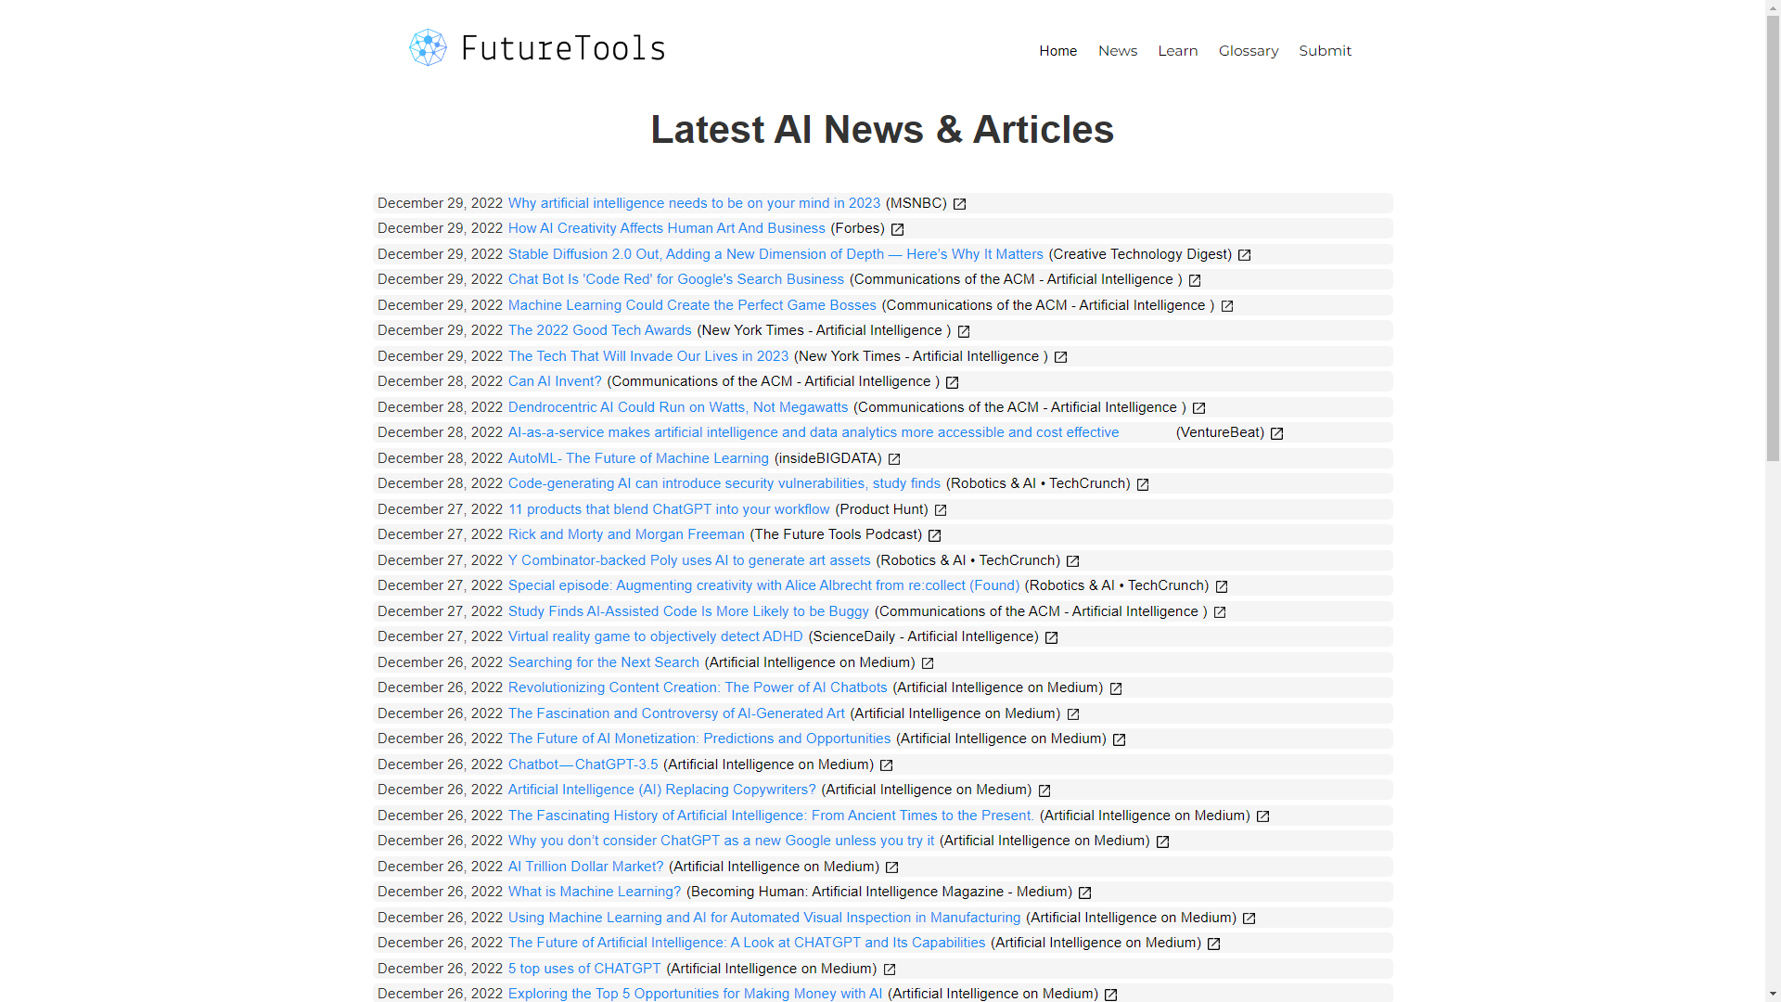Open external icon on Code-generating AI vulnerabilities row
This screenshot has width=1781, height=1002.
pyautogui.click(x=1144, y=484)
